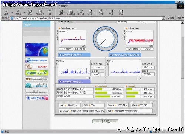Click the 8.81 Mbps download result box
Viewport: 185px width, 134px height.
66,49
